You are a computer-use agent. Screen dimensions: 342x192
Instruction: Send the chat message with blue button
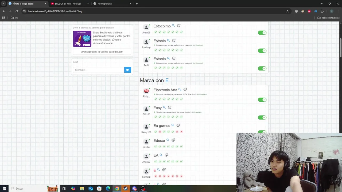point(127,70)
